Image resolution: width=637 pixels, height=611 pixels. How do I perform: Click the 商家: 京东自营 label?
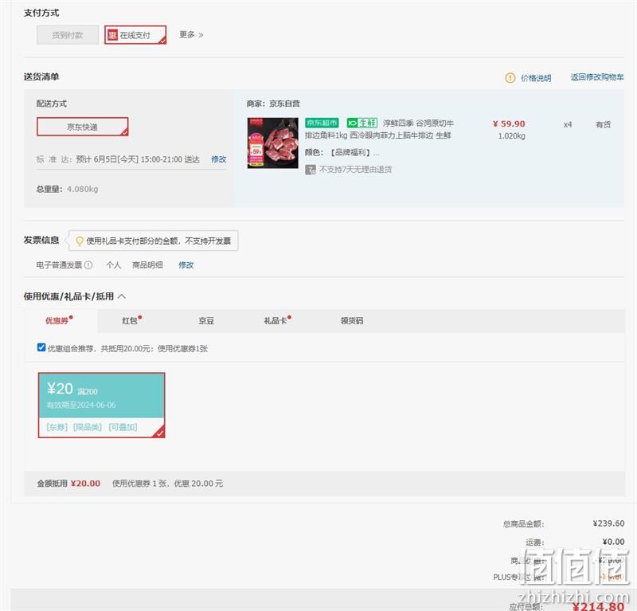point(273,104)
